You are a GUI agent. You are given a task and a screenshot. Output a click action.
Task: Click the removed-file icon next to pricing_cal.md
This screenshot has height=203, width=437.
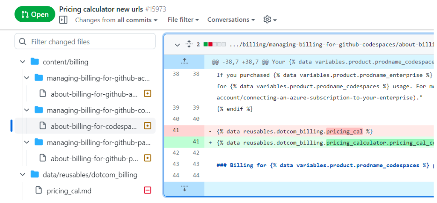148,190
